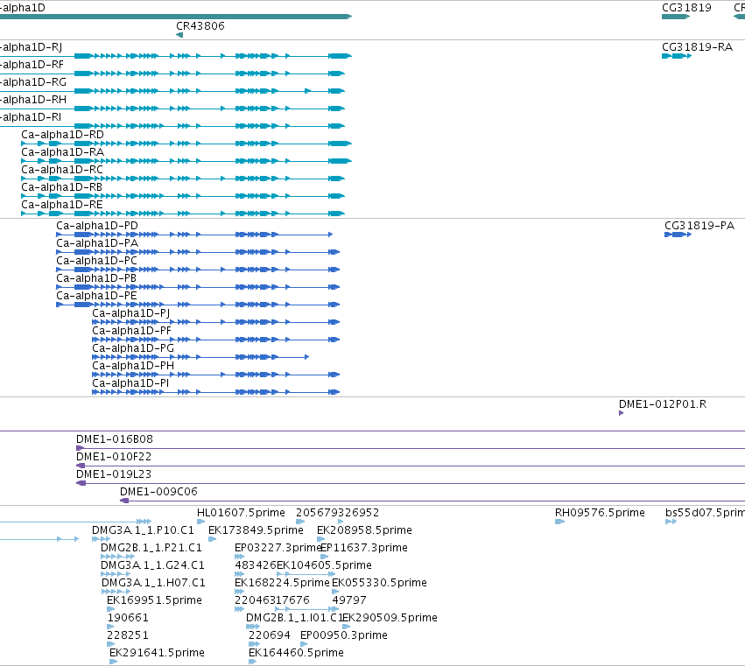Click the DMG3A.1_1.G24.C1 label

pyautogui.click(x=152, y=565)
